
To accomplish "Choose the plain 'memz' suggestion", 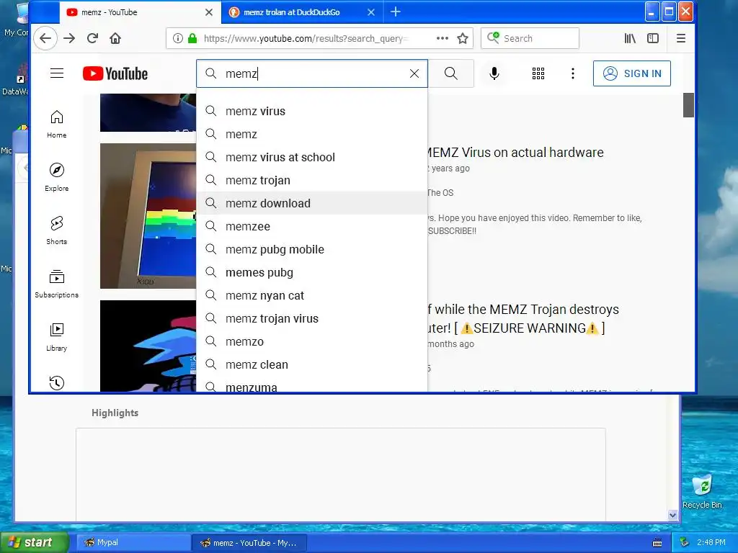I will click(312, 134).
